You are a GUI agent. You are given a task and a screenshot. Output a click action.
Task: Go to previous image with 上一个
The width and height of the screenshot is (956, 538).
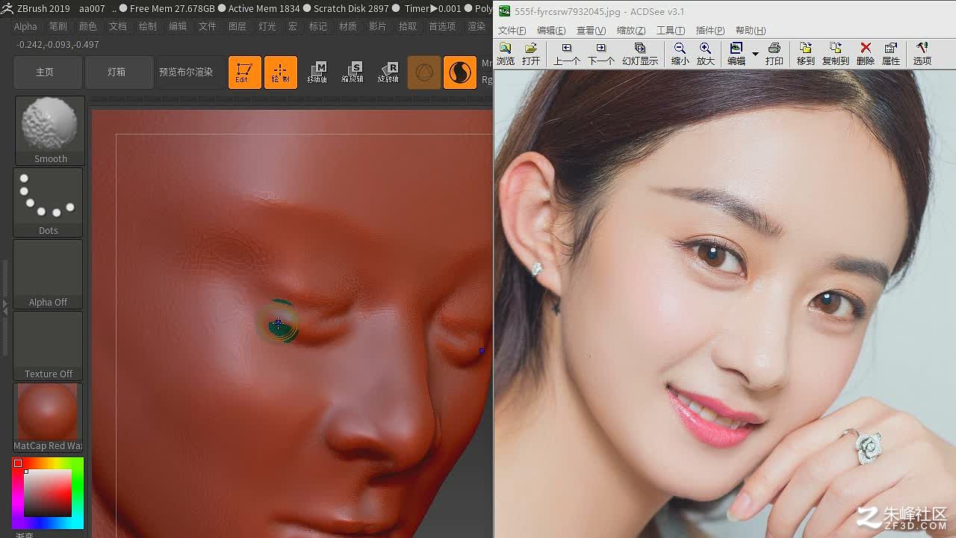coord(567,55)
